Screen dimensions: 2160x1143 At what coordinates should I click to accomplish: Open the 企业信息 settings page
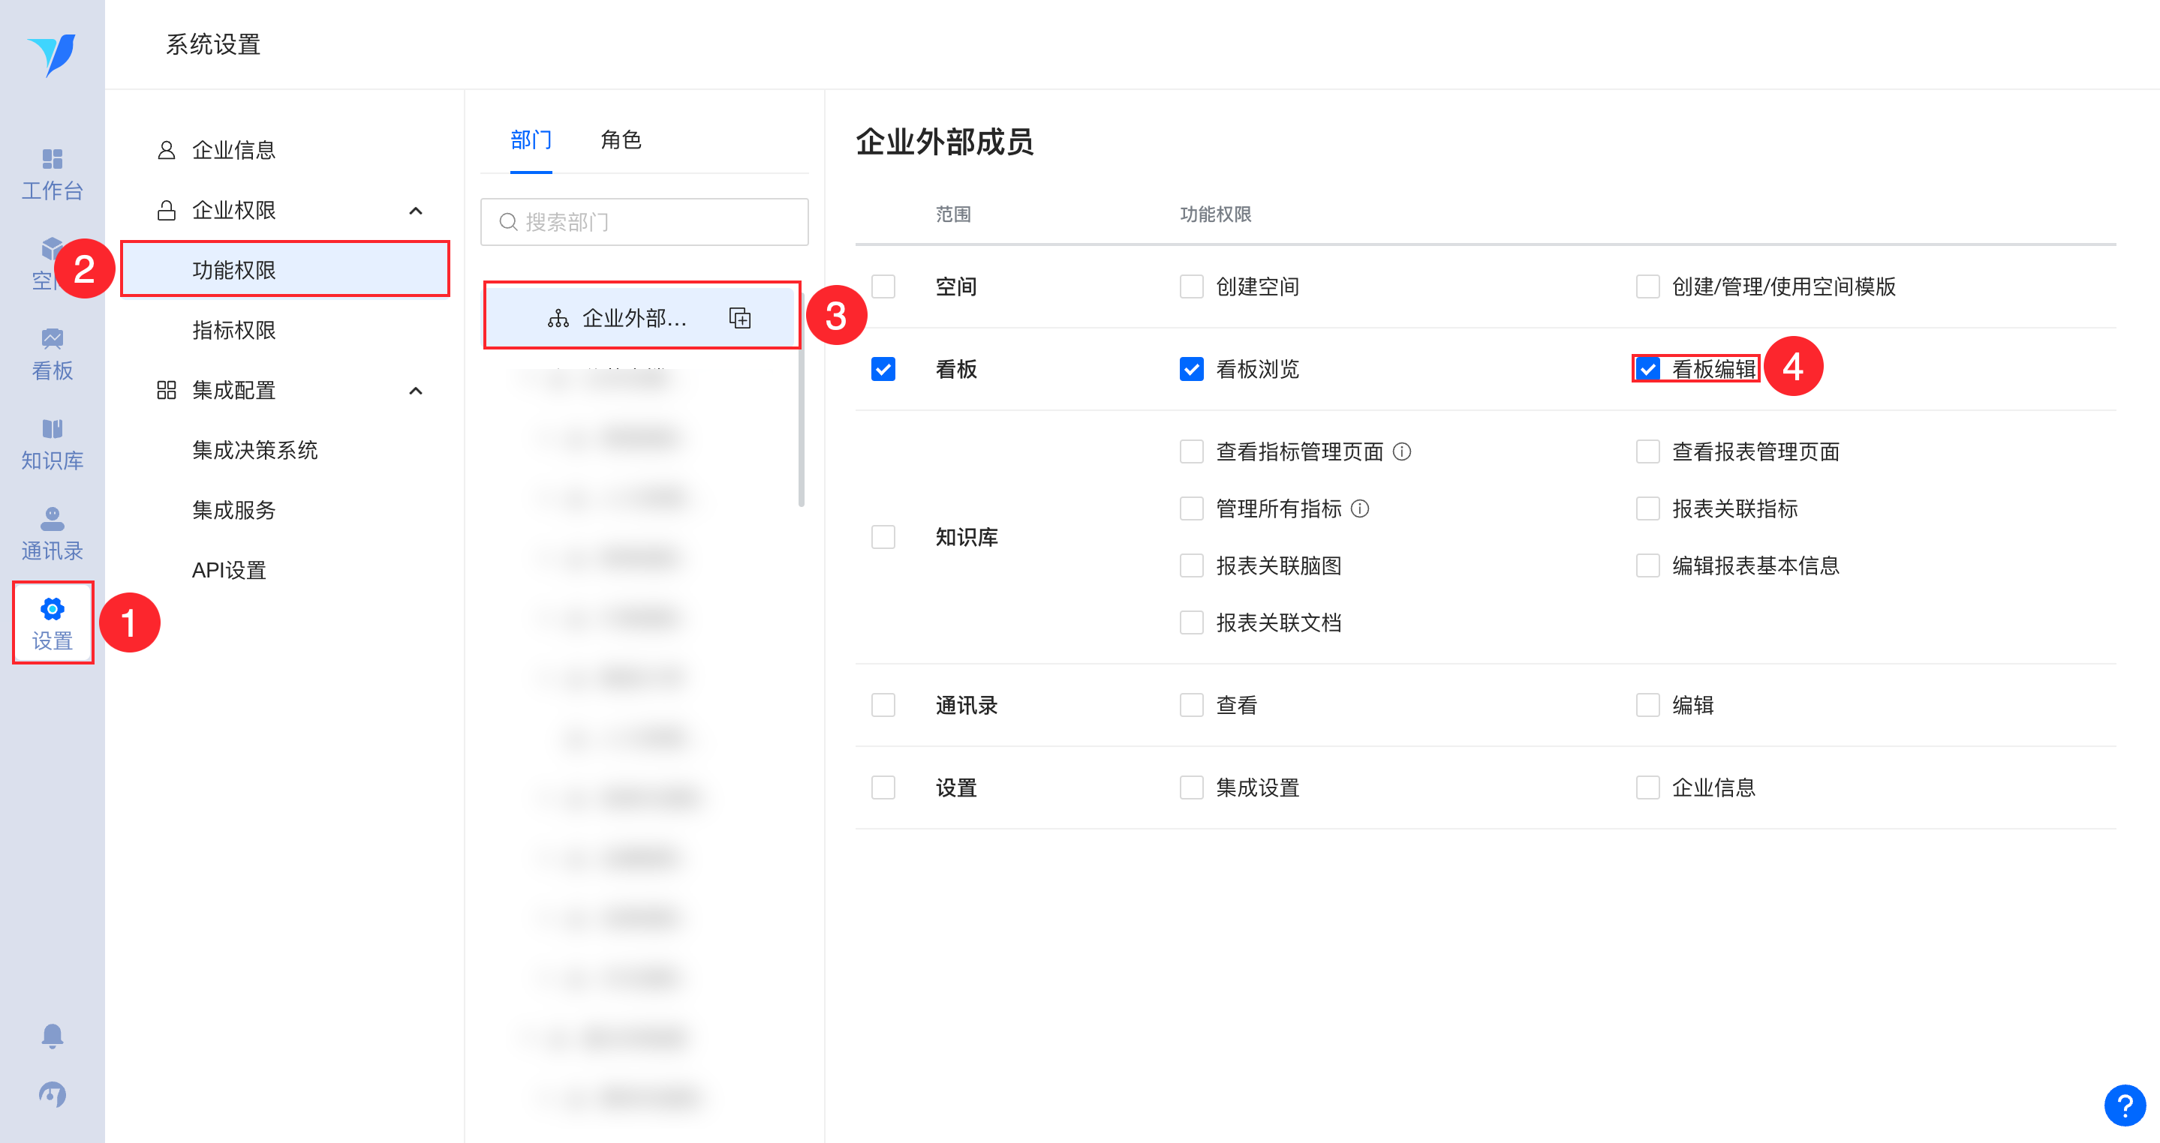tap(234, 150)
